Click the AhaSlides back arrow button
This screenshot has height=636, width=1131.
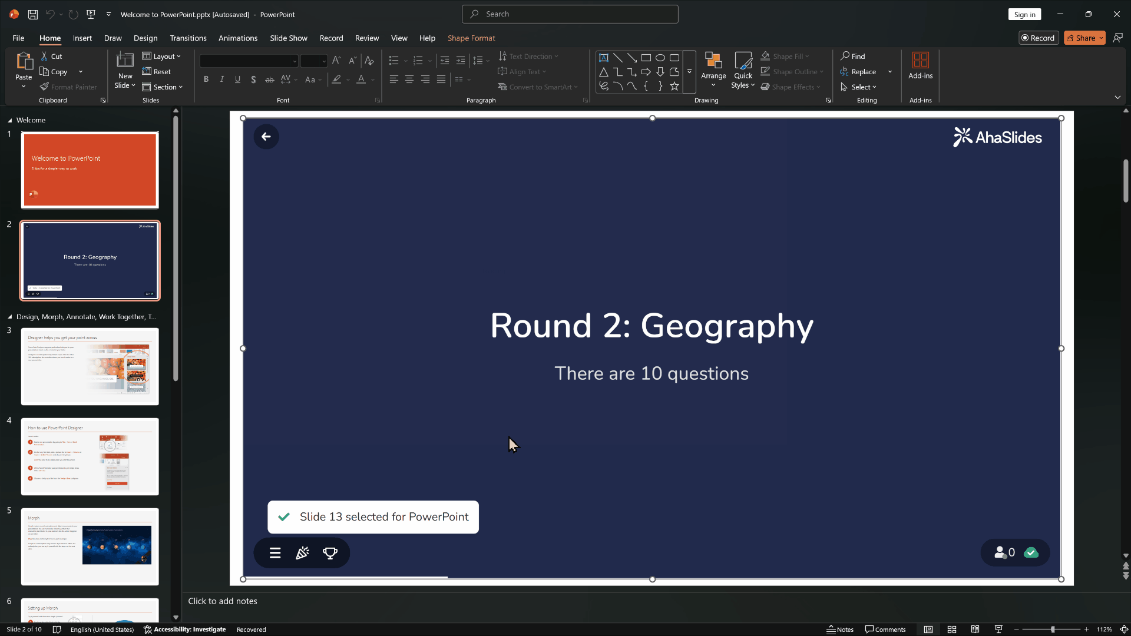[x=266, y=137]
